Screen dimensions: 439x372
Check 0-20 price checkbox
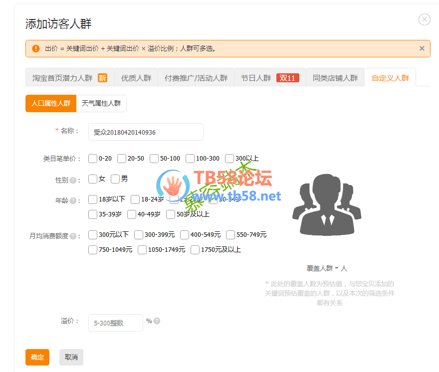pos(93,159)
